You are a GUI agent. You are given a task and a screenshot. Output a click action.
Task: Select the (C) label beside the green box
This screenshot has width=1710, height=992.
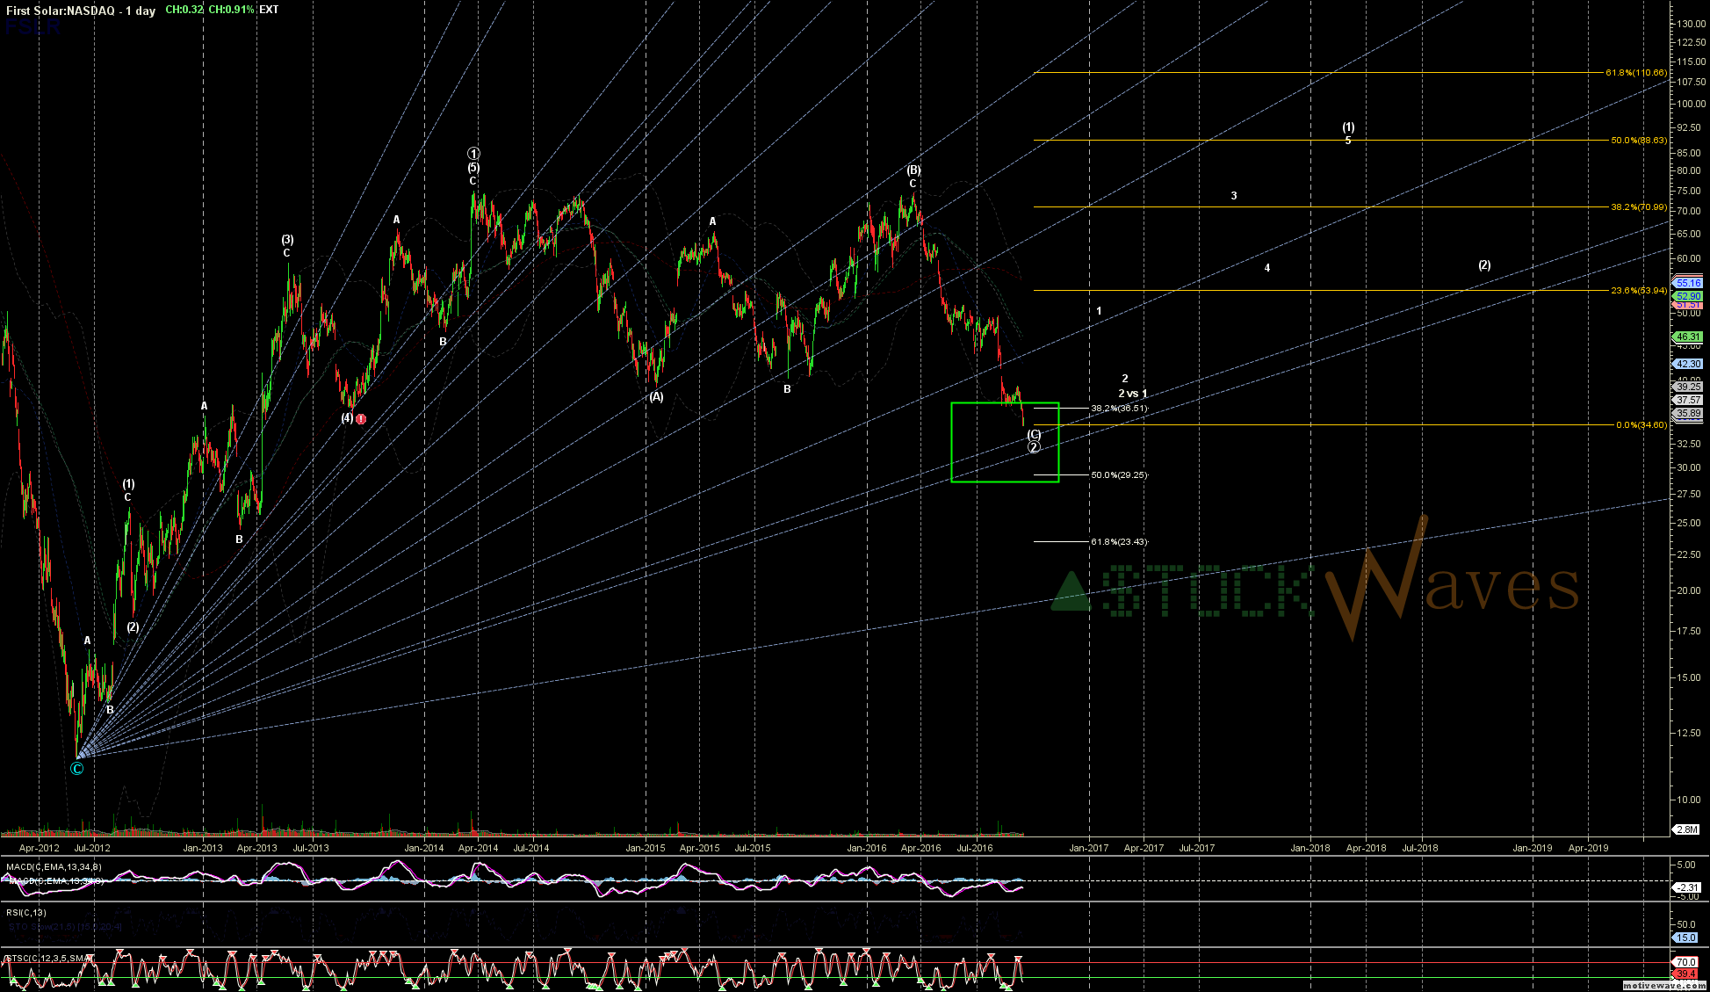1034,434
